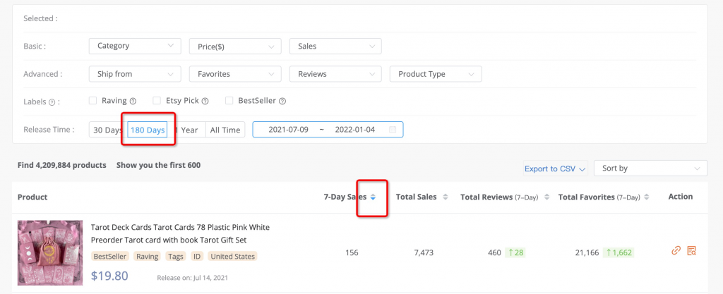Click Export to CSV button

tap(554, 169)
